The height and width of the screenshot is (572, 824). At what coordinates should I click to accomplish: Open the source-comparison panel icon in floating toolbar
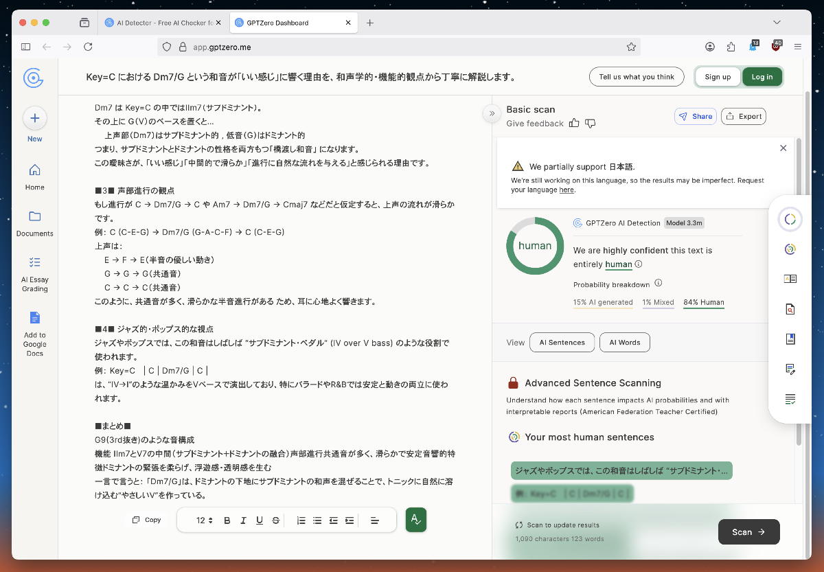pos(790,279)
